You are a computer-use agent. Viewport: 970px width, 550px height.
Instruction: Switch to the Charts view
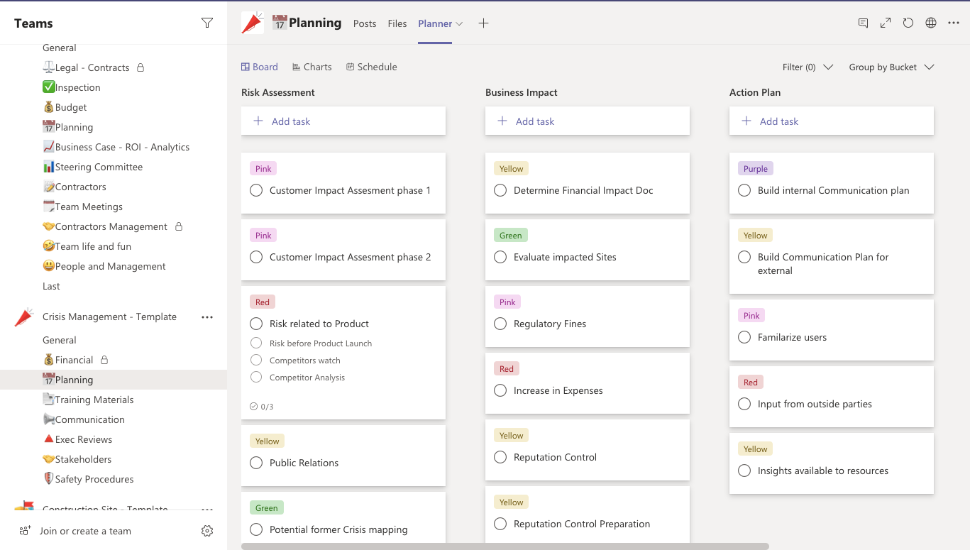312,67
